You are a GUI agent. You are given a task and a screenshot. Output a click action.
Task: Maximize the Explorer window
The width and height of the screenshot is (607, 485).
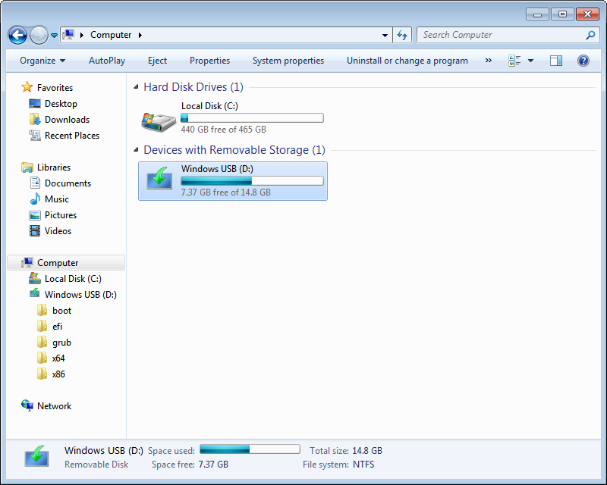click(x=562, y=14)
